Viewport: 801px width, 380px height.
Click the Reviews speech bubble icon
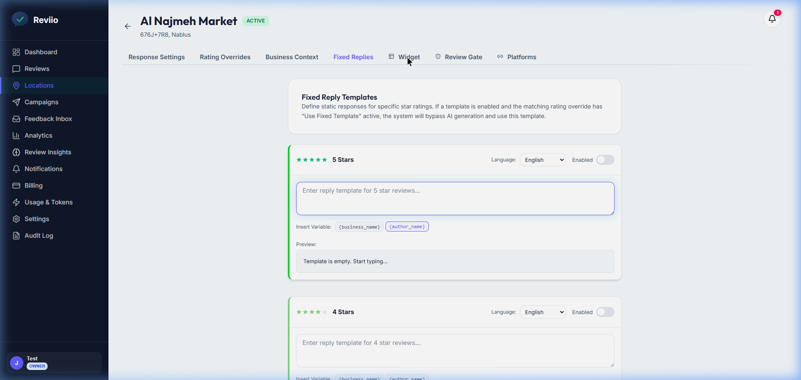tap(16, 69)
